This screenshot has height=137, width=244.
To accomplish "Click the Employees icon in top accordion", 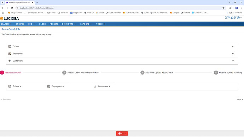I will [x=10, y=54].
